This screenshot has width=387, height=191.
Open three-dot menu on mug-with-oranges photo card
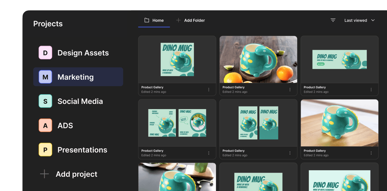pyautogui.click(x=290, y=89)
